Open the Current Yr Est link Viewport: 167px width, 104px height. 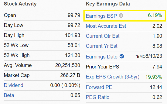(102, 46)
